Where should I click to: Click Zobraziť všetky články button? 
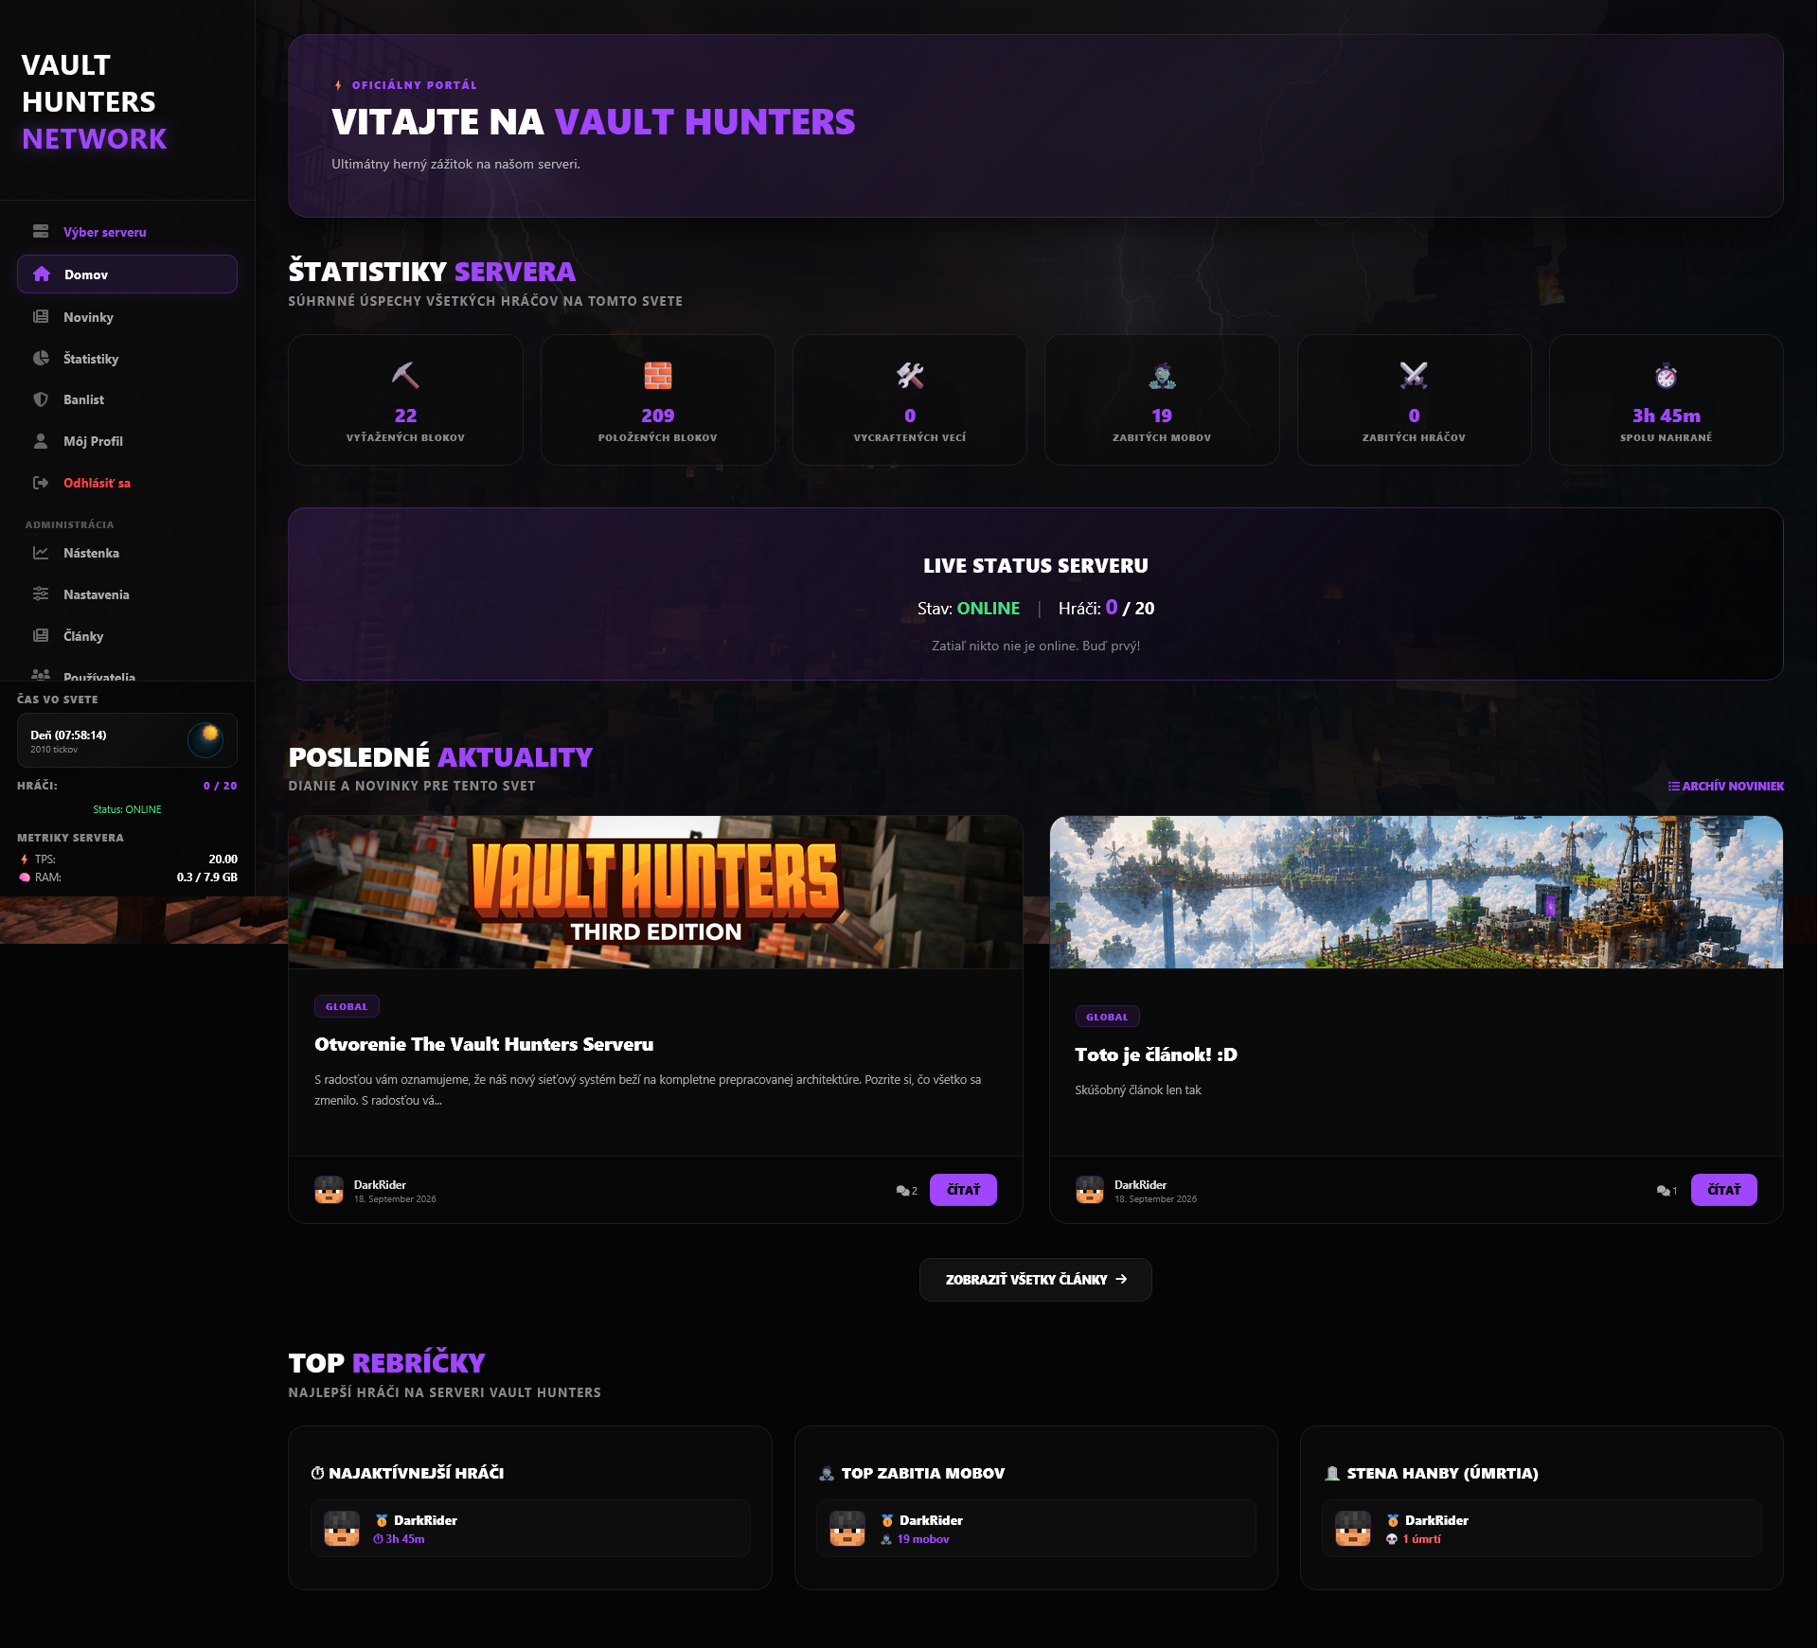[1036, 1280]
